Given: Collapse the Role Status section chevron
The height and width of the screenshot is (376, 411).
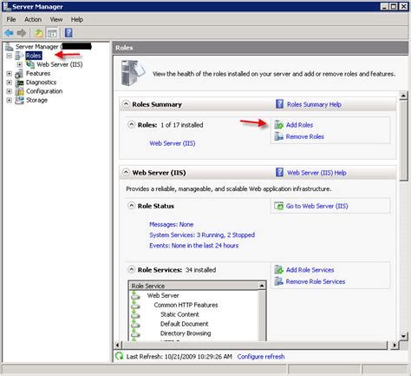Looking at the screenshot, I should click(131, 206).
